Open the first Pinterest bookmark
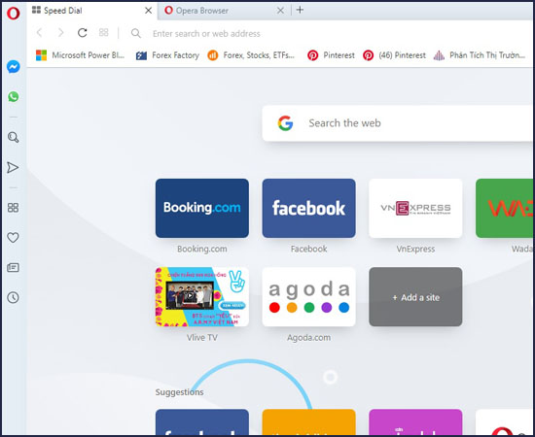This screenshot has height=437, width=535. coord(331,55)
